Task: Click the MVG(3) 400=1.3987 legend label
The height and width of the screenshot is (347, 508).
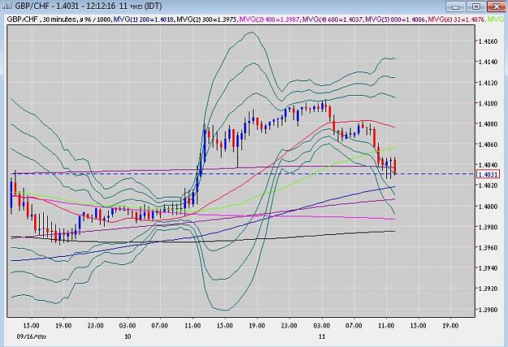Action: click(x=270, y=20)
